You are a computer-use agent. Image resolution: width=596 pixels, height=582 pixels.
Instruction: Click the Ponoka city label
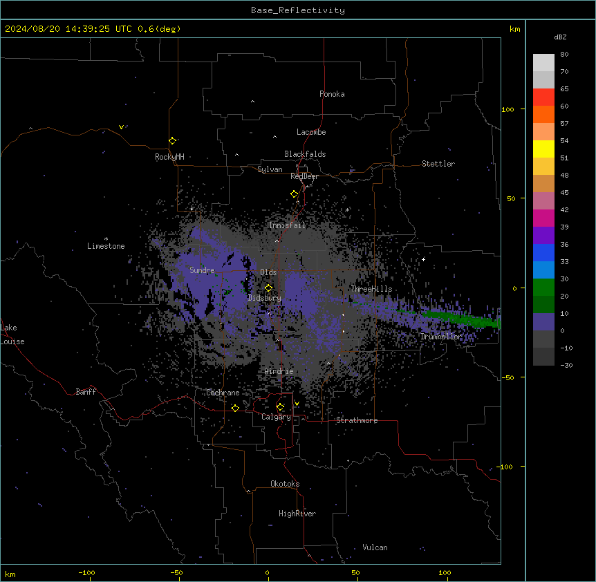332,94
